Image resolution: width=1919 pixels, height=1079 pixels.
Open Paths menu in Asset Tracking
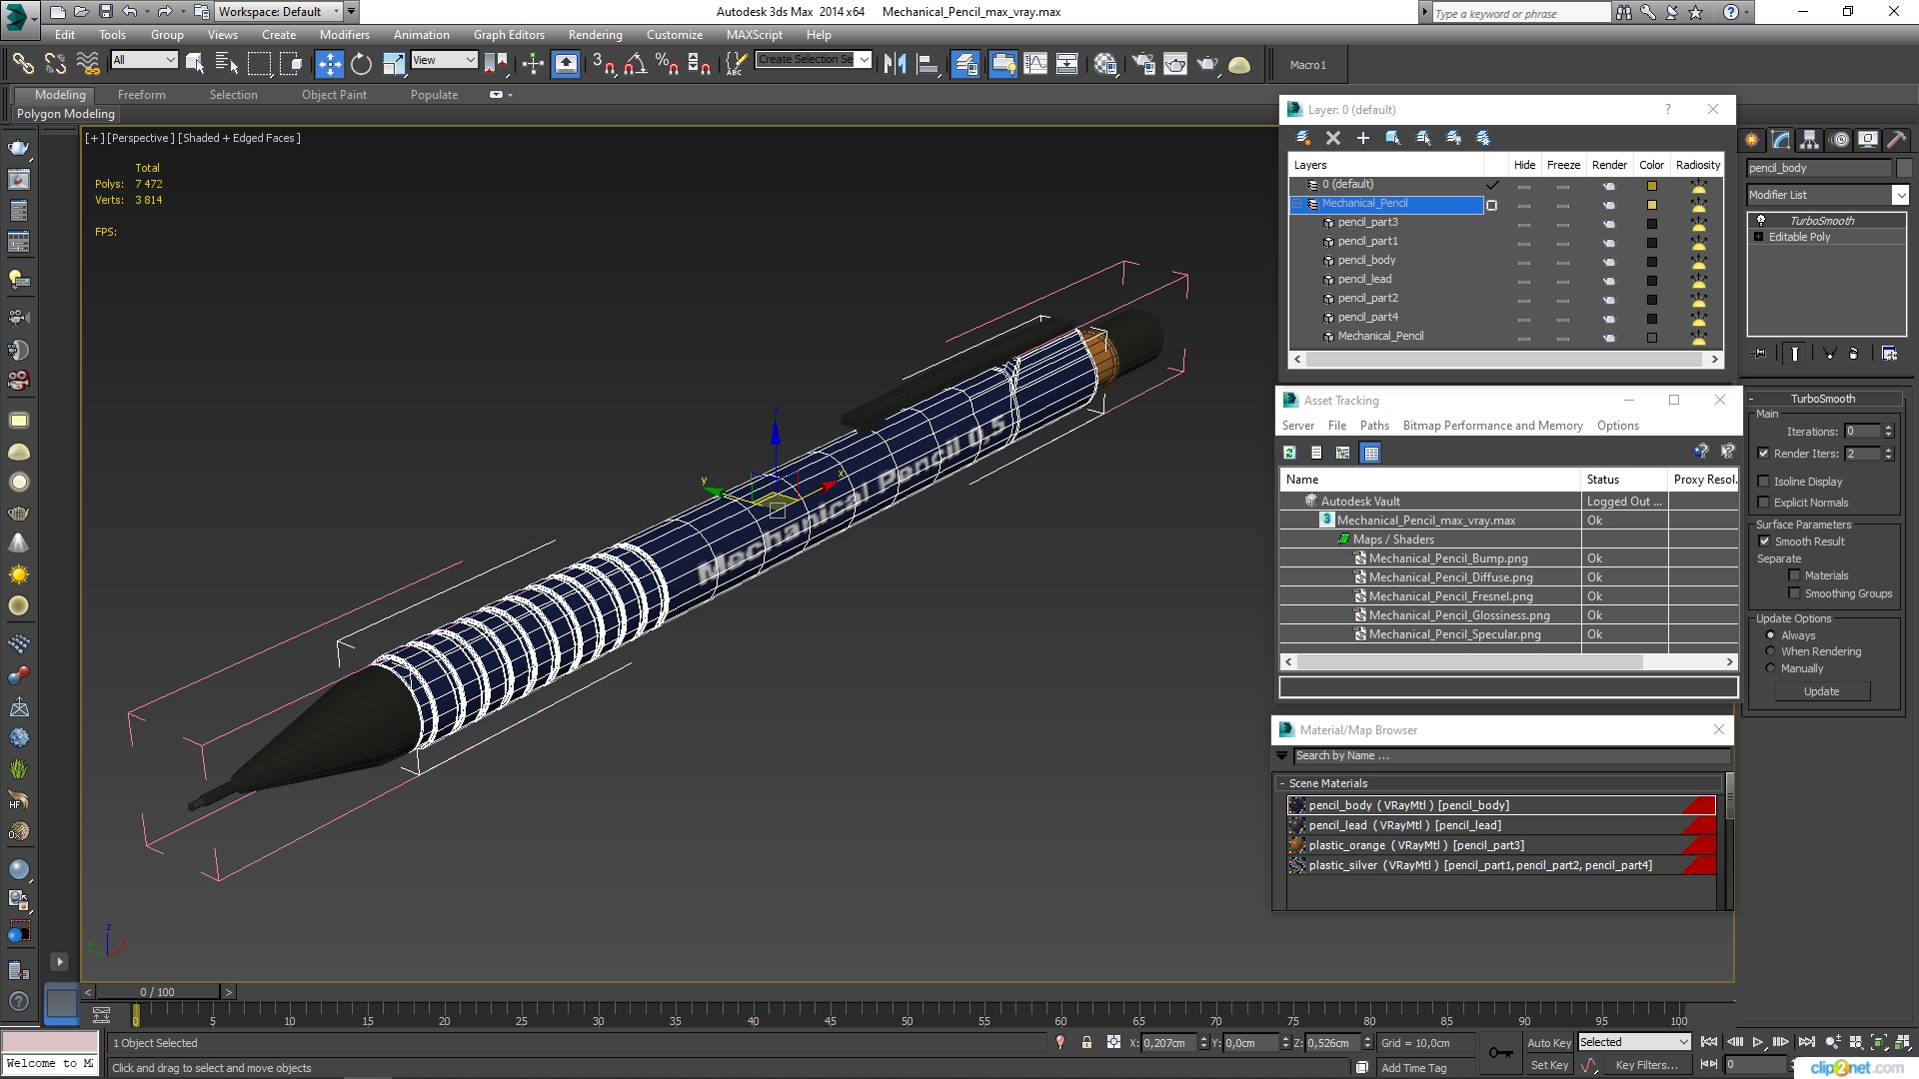[x=1374, y=426]
